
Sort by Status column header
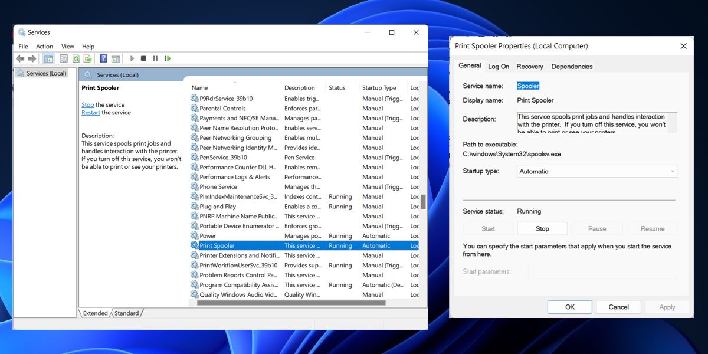pos(342,88)
